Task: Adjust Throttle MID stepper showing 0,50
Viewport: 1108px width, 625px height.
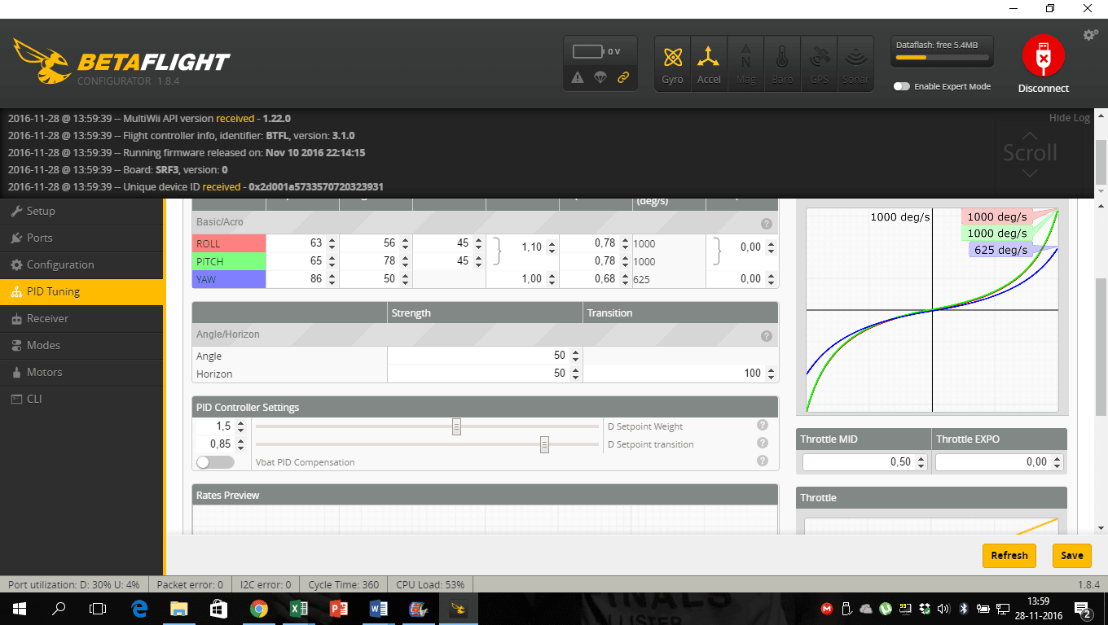Action: (921, 462)
